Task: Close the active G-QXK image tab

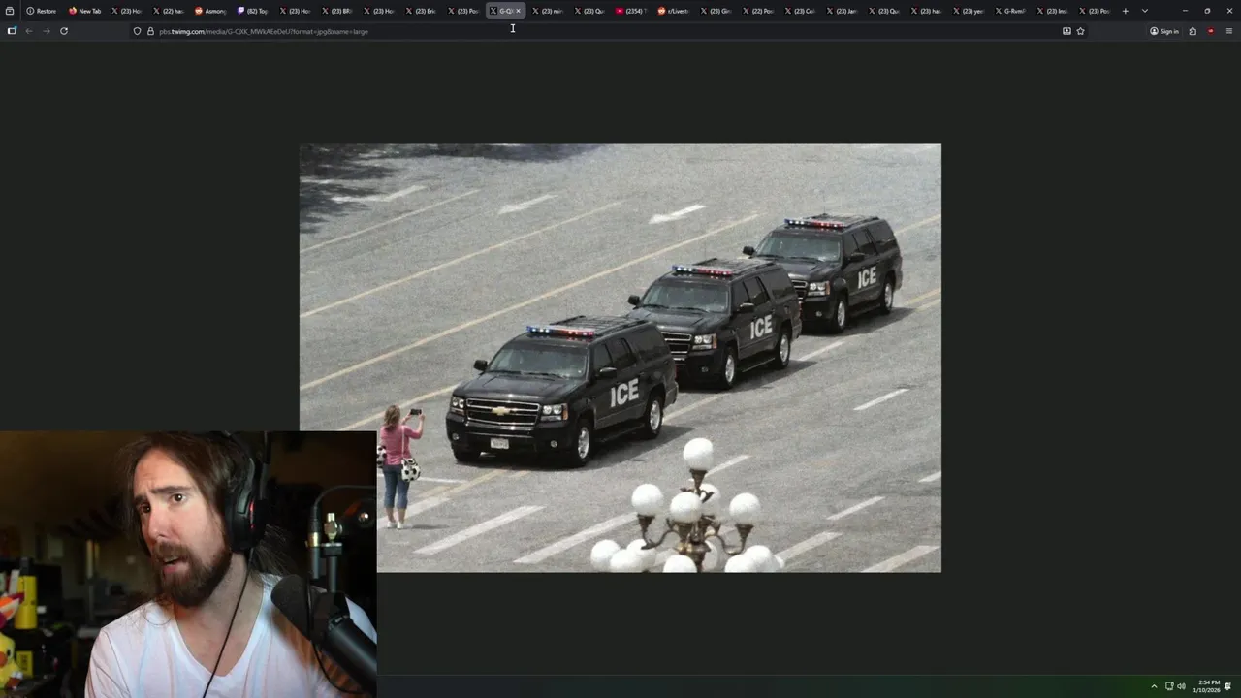Action: point(518,11)
